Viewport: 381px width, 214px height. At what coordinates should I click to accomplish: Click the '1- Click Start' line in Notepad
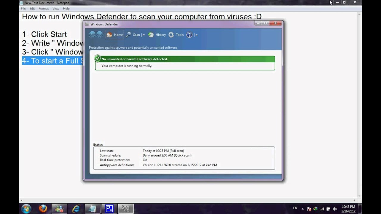(44, 34)
